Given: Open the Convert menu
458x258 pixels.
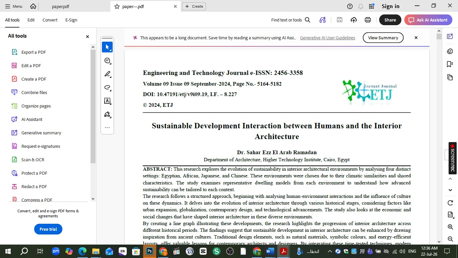Looking at the screenshot, I should point(50,20).
